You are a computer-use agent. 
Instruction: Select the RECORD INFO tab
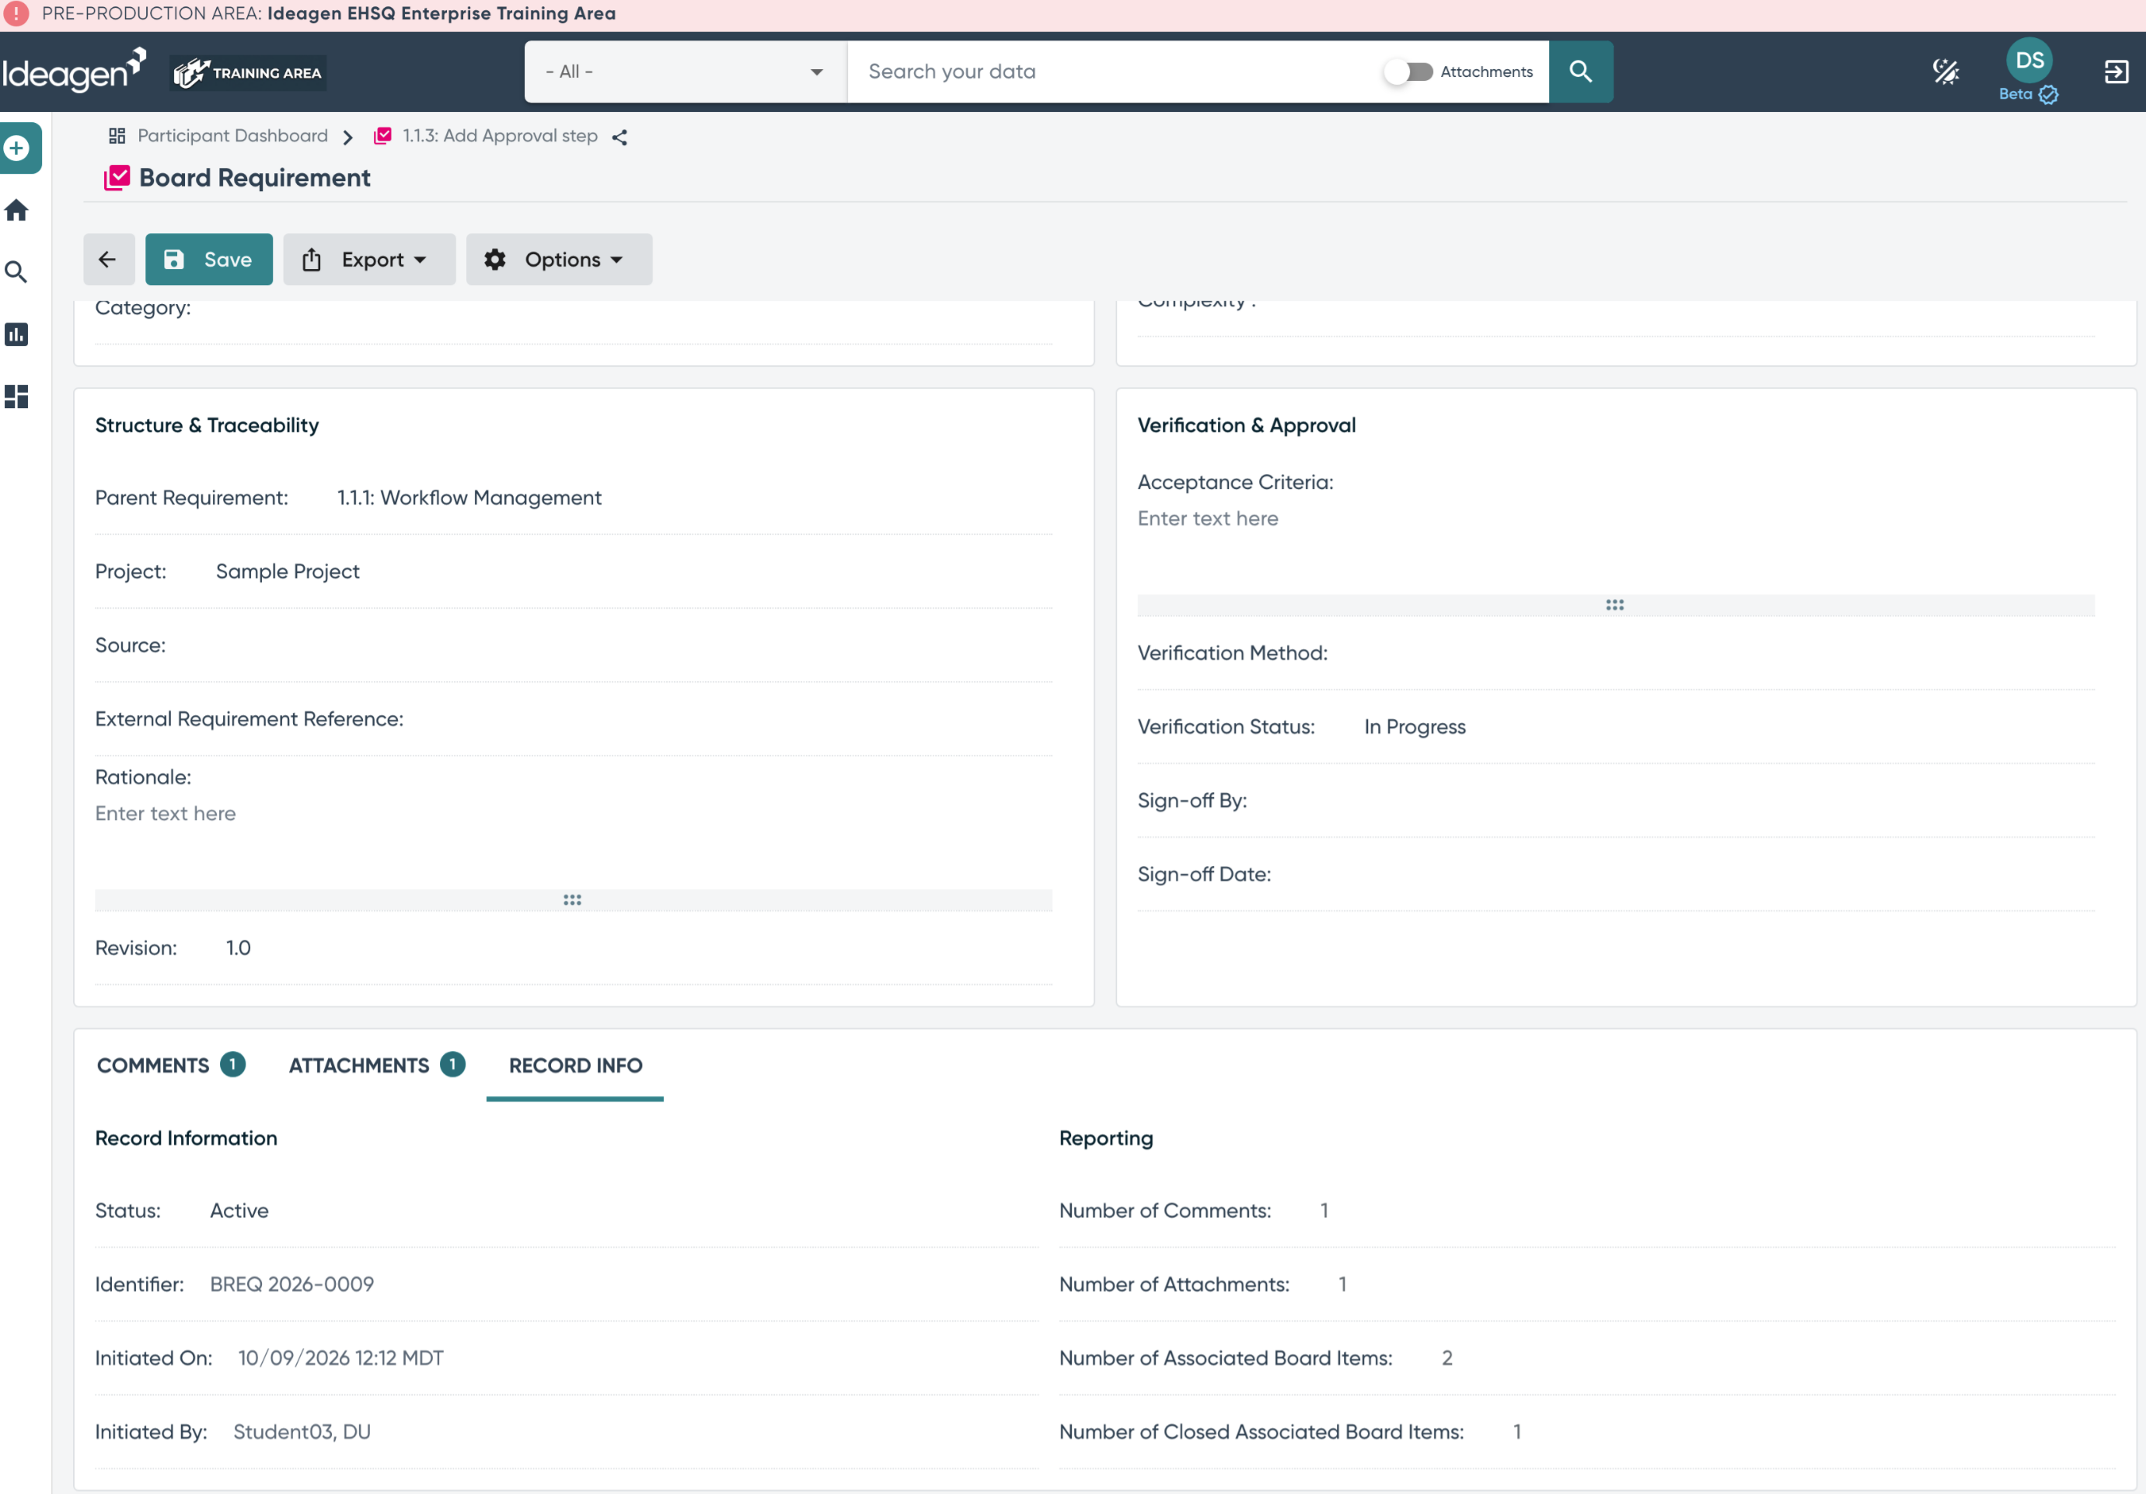575,1065
